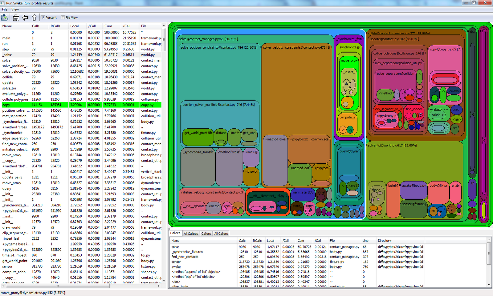493x296 pixels.
Task: Switch to the All Callees tab
Action: [x=191, y=233]
